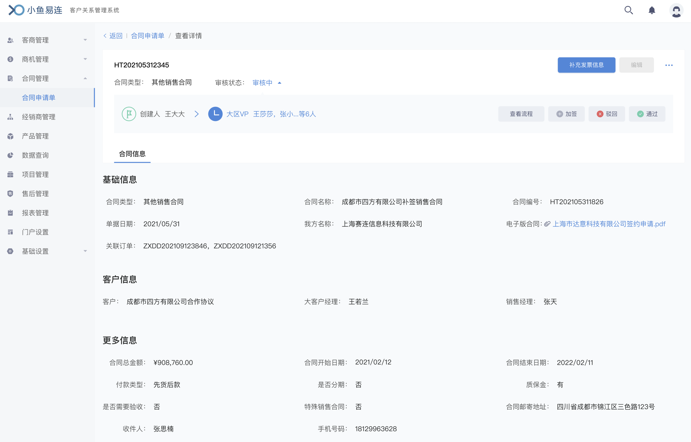The width and height of the screenshot is (691, 442).
Task: Open the three-dot more options menu
Action: [669, 65]
